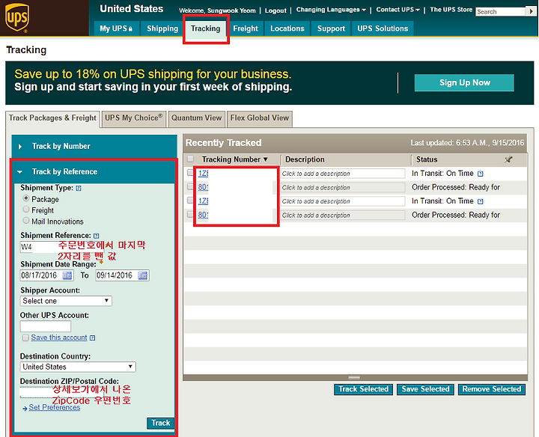Click the Shipment Reference input field
539x437 pixels.
coord(62,247)
